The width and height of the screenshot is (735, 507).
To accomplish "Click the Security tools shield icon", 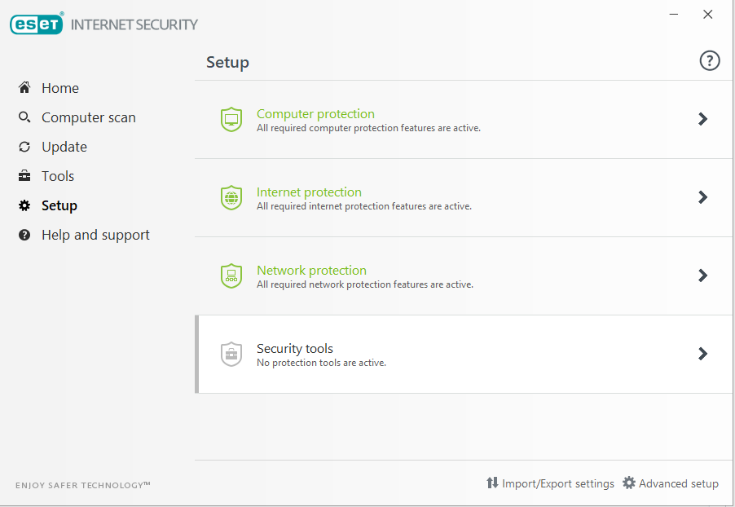I will pos(231,355).
